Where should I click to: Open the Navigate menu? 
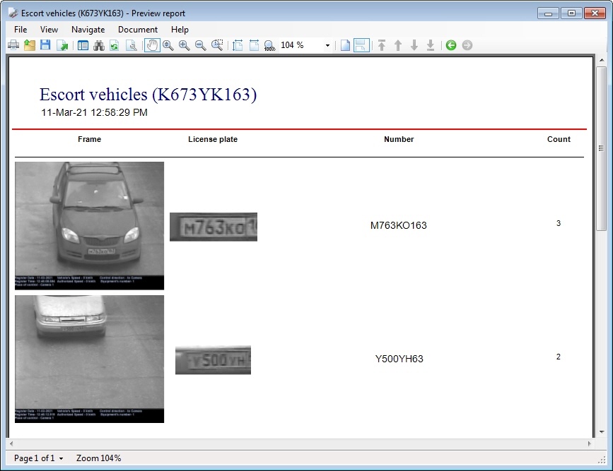88,30
